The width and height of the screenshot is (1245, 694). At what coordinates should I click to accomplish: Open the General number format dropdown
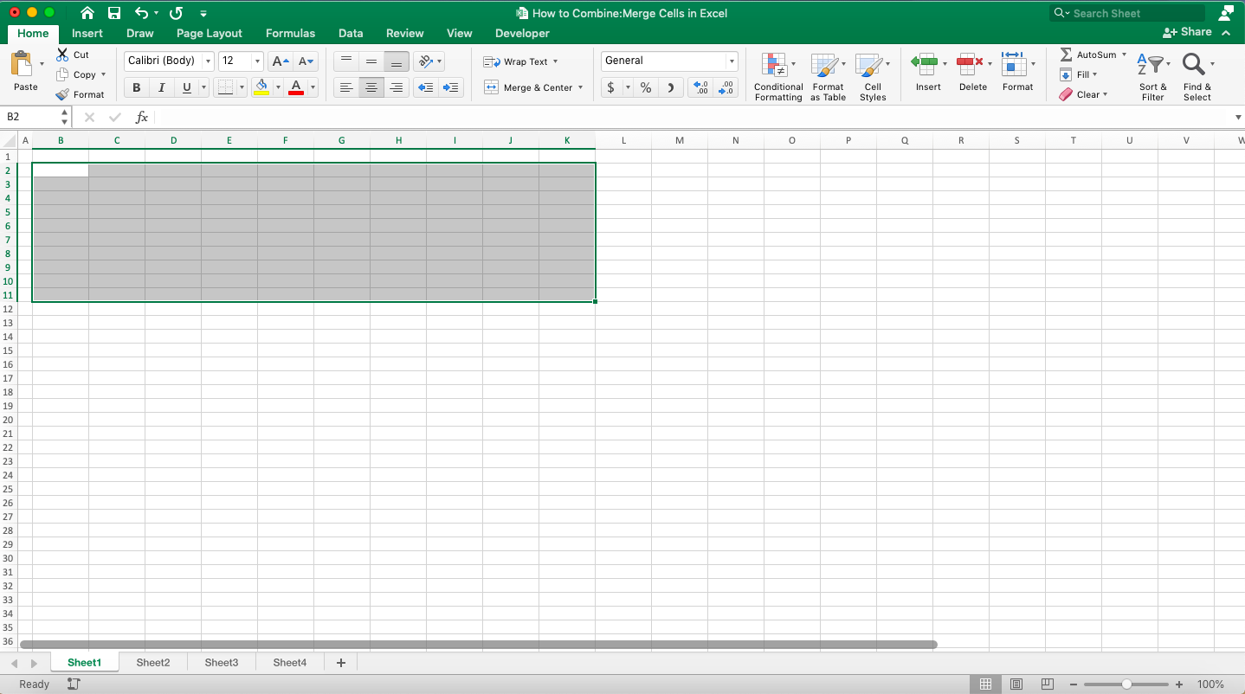tap(732, 61)
